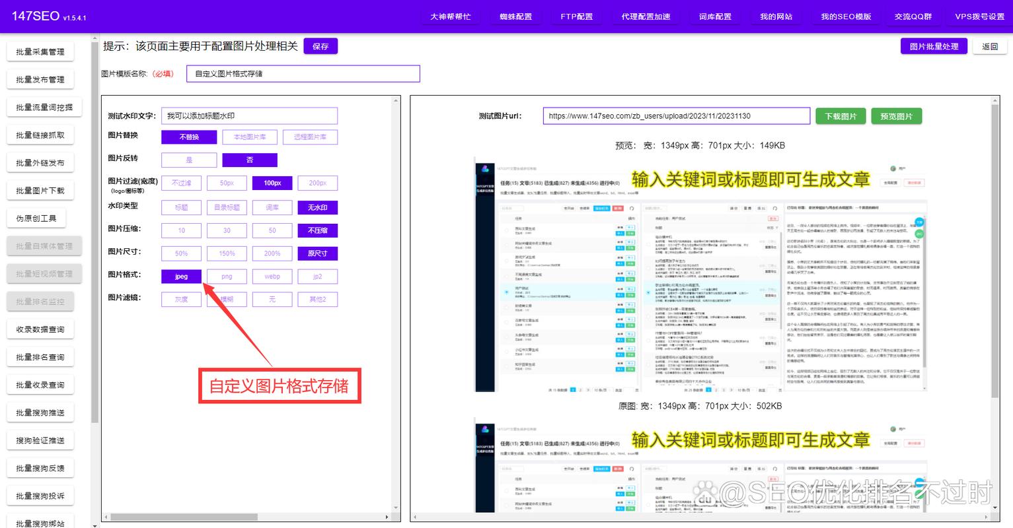Open 代理配置加速 settings
1013x528 pixels.
tap(646, 16)
